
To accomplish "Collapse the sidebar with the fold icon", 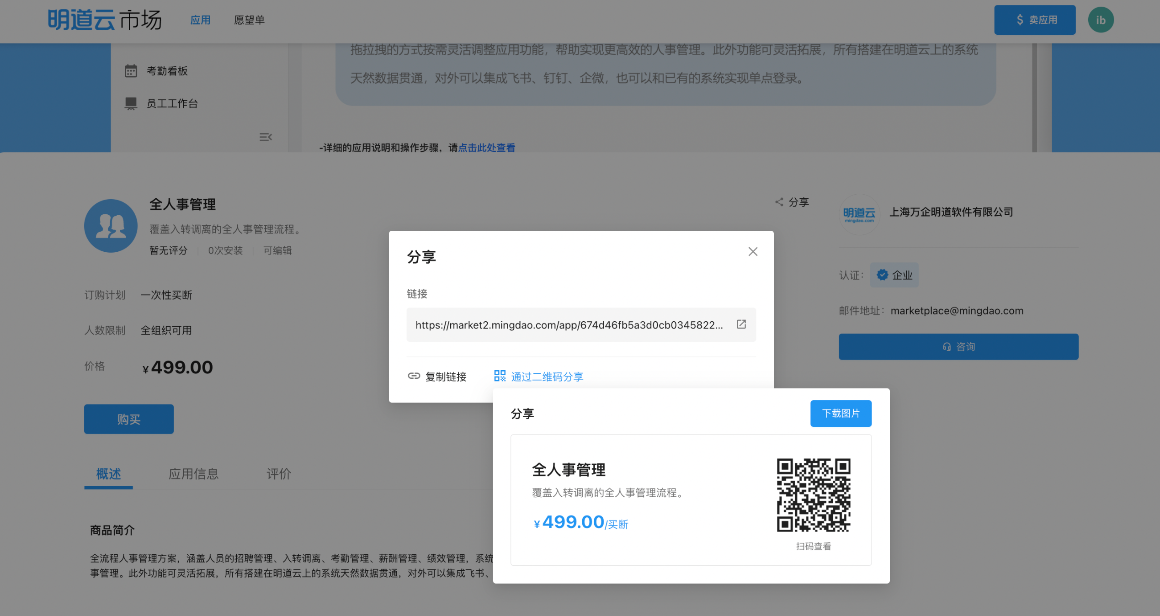I will tap(266, 137).
